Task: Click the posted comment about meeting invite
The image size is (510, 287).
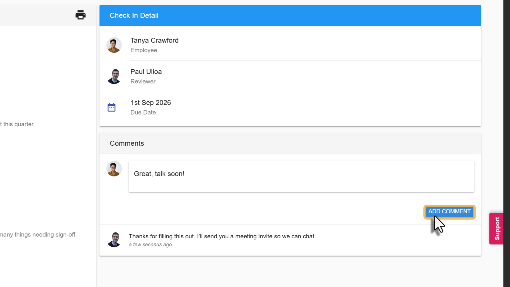Action: pyautogui.click(x=222, y=236)
